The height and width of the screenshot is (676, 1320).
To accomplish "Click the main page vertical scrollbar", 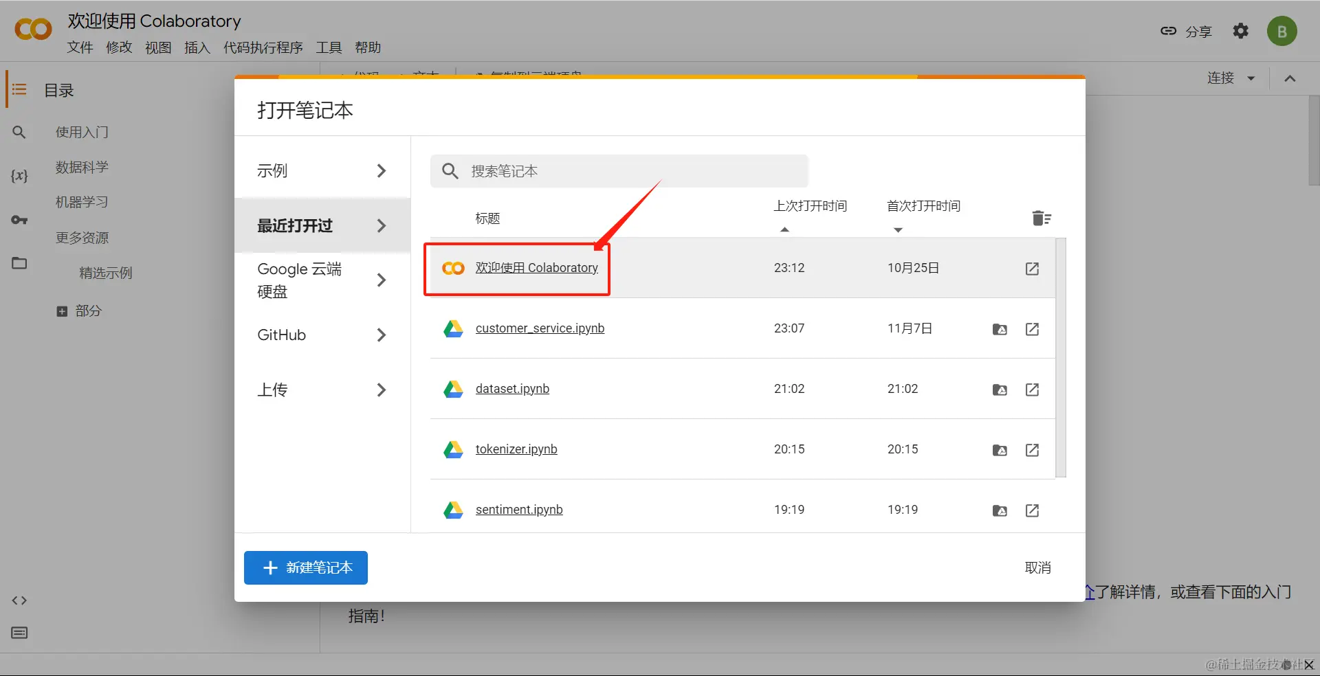I will coord(1314,141).
